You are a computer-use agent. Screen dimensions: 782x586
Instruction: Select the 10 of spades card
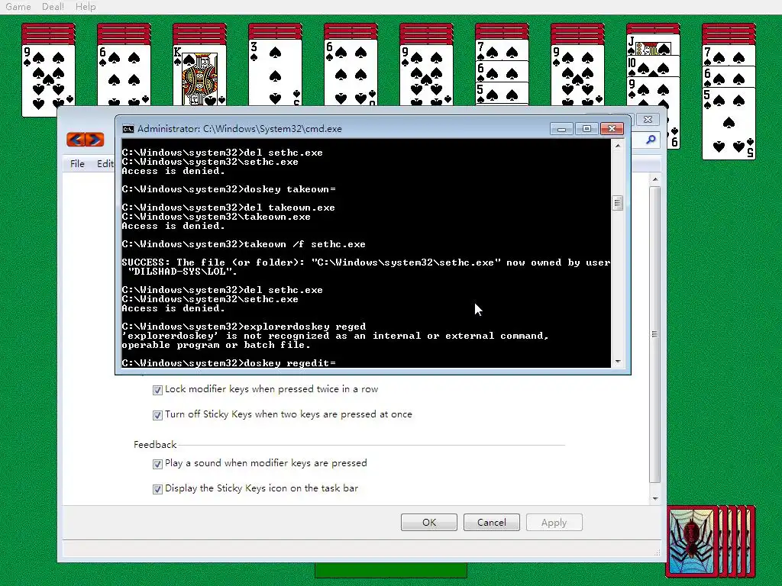[x=653, y=66]
